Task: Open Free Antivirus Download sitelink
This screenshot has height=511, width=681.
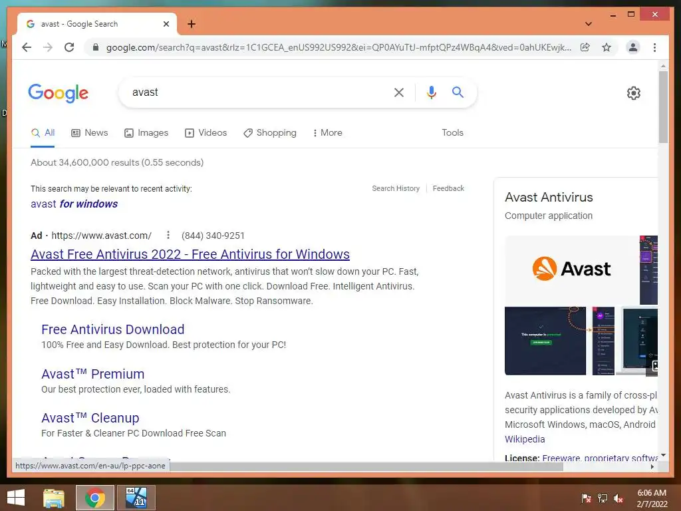Action: pyautogui.click(x=113, y=329)
